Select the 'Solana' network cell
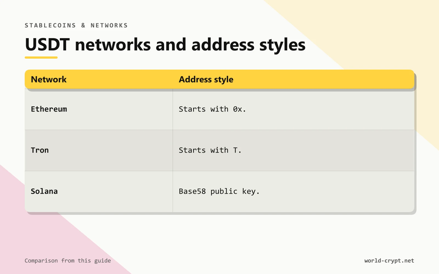 point(99,192)
